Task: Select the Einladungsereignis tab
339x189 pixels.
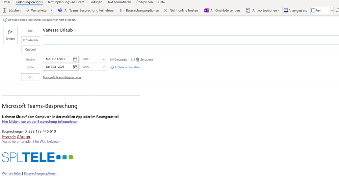Action: [x=29, y=2]
